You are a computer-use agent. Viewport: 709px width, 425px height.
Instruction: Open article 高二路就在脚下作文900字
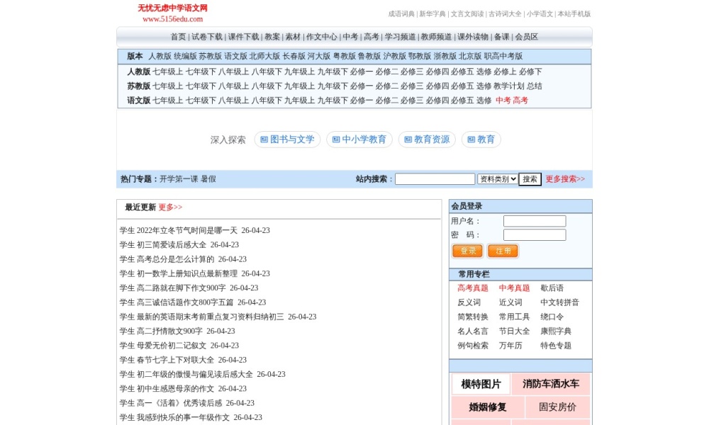coord(182,288)
